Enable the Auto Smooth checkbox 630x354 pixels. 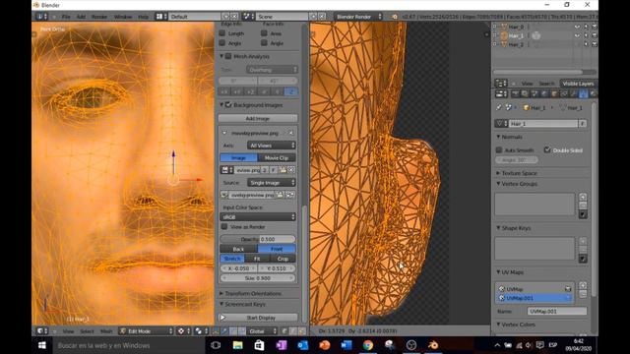point(499,149)
